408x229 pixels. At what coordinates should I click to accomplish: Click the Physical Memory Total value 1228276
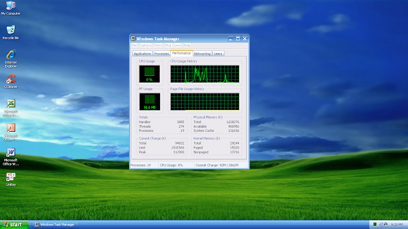(x=233, y=122)
